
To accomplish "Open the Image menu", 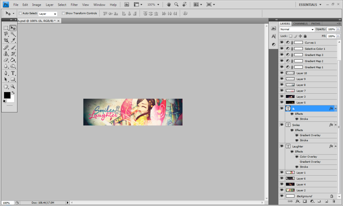I will pyautogui.click(x=37, y=5).
